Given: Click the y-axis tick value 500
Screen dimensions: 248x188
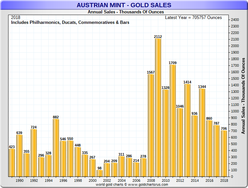Looking at the screenshot, I should tap(234, 144).
